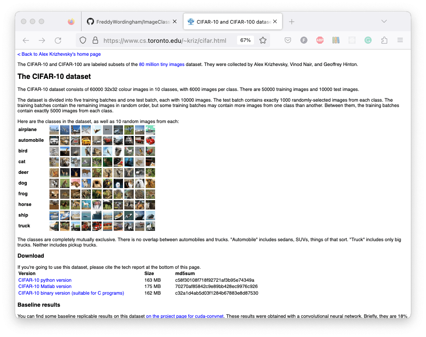Reset the 67% zoom indicator
Image resolution: width=426 pixels, height=337 pixels.
point(246,40)
